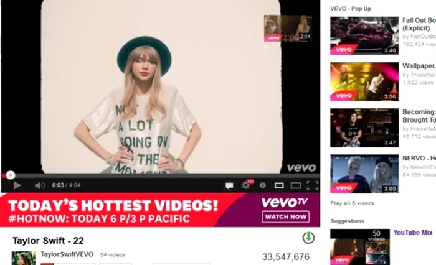This screenshot has width=436, height=265.
Task: Open the Fall Out Boy video thumbnail
Action: point(364,36)
